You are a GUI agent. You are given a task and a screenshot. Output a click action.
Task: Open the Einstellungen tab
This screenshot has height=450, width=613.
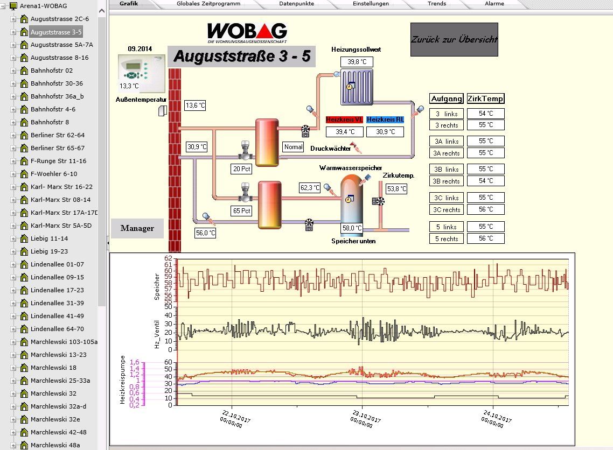point(371,4)
